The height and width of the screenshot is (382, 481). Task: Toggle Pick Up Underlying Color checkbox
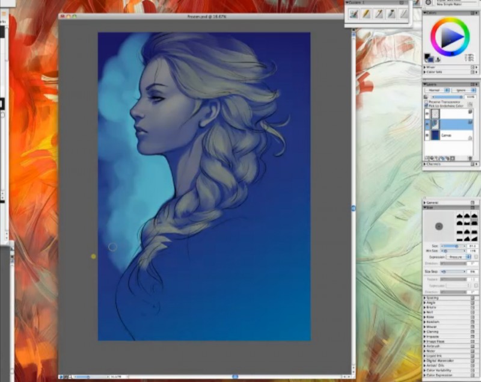426,106
